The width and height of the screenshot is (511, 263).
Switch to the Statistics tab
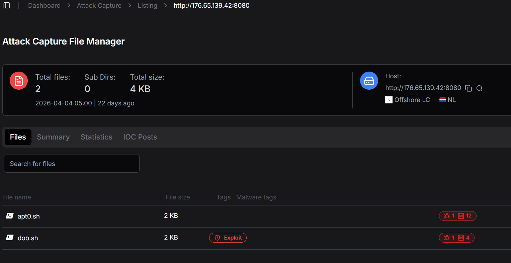[96, 137]
